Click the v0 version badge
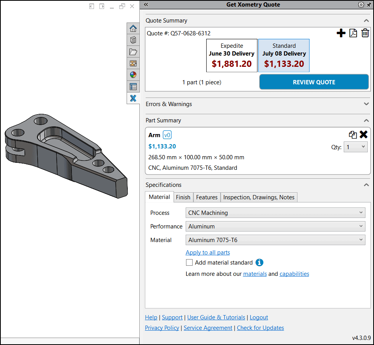This screenshot has height=345, width=374. tap(167, 135)
